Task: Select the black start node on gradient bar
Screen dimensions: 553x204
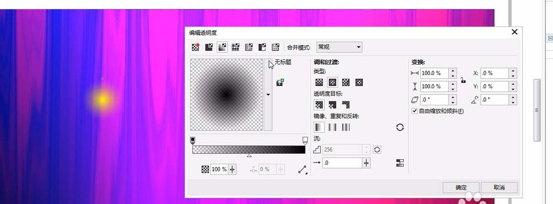Action: pos(192,141)
